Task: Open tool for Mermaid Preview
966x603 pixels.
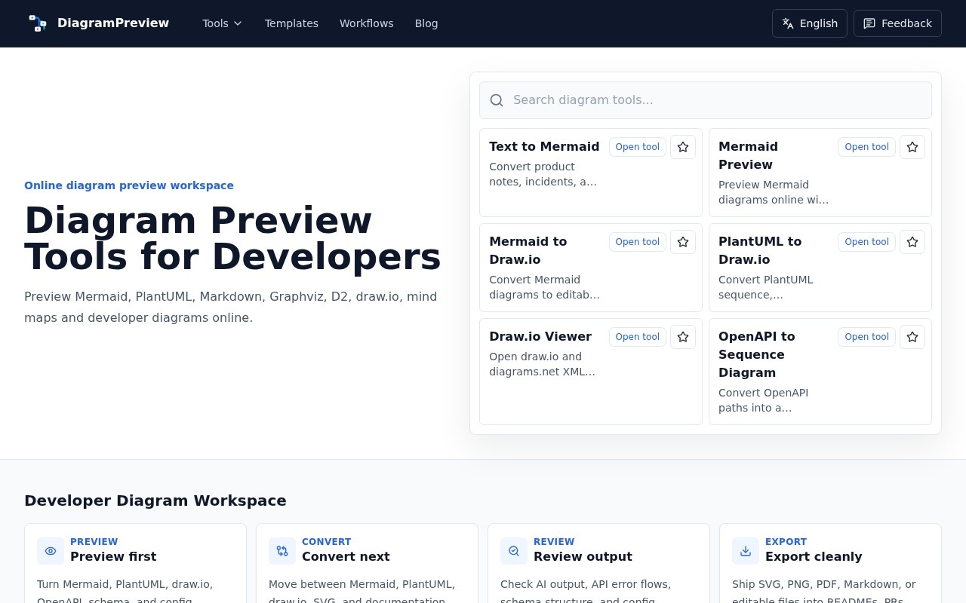Action: [x=866, y=147]
